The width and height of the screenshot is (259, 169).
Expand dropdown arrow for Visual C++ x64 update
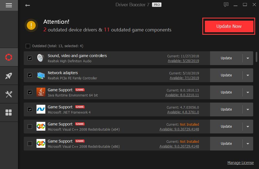click(248, 127)
